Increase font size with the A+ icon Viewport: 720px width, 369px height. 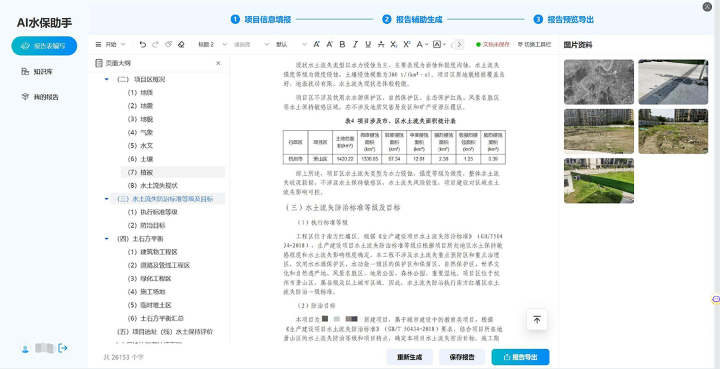[317, 45]
